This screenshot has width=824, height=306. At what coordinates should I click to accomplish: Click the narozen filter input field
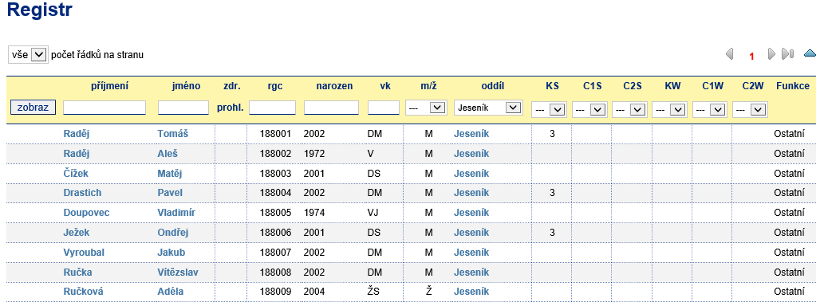332,108
